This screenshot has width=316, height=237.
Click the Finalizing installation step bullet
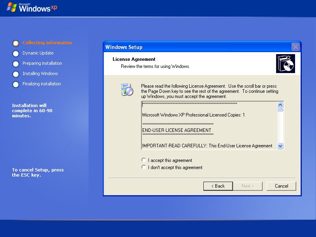(16, 85)
